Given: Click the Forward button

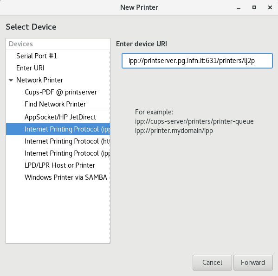Looking at the screenshot, I should tap(253, 263).
